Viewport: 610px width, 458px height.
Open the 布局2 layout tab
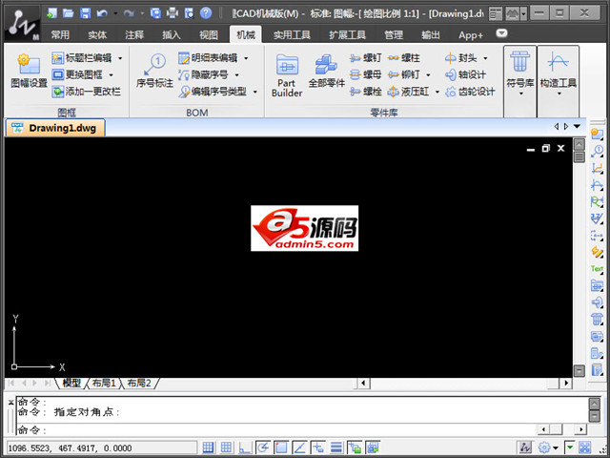[139, 384]
